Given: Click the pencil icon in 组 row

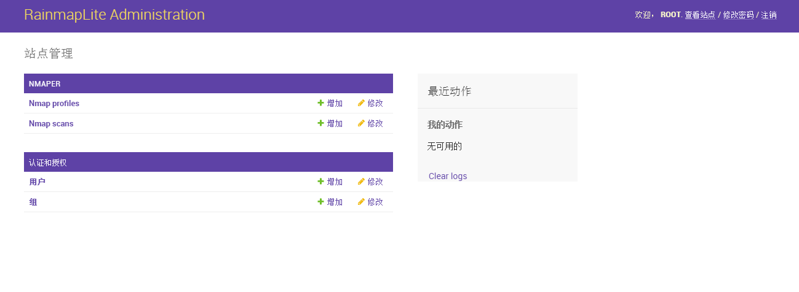Looking at the screenshot, I should coord(361,202).
